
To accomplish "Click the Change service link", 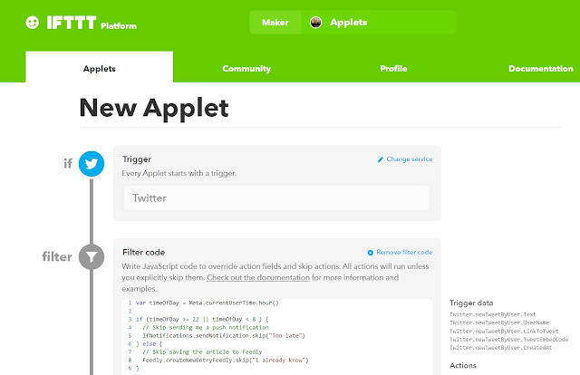I will pyautogui.click(x=409, y=159).
